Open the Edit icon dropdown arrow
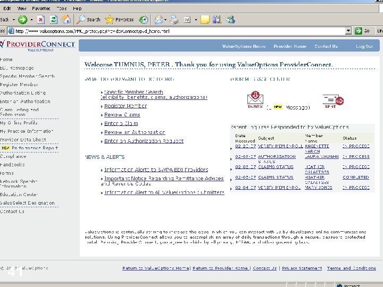This screenshot has height=287, width=383. click(x=196, y=20)
